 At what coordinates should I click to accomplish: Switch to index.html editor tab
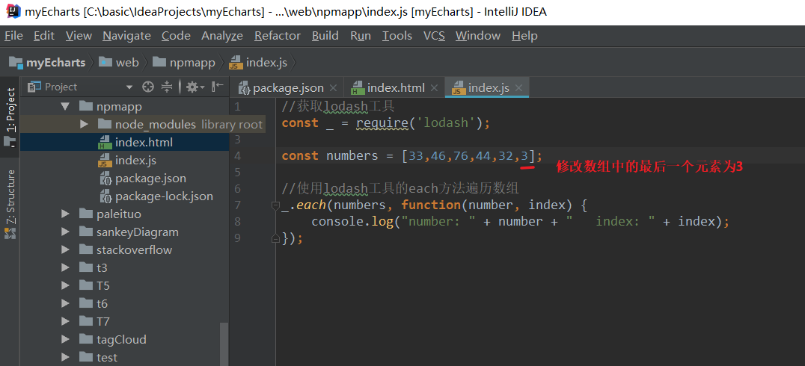[x=396, y=88]
